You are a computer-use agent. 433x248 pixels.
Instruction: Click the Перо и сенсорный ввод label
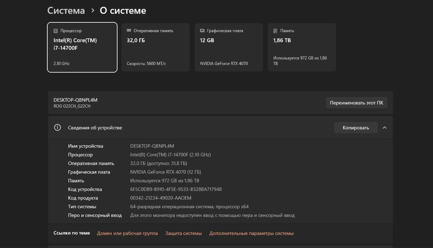(95, 215)
